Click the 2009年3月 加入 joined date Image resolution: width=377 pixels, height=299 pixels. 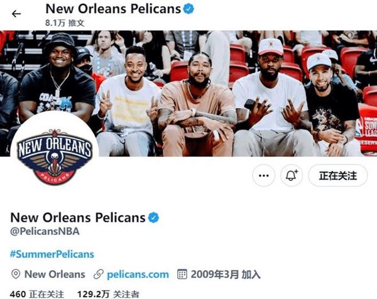[226, 275]
